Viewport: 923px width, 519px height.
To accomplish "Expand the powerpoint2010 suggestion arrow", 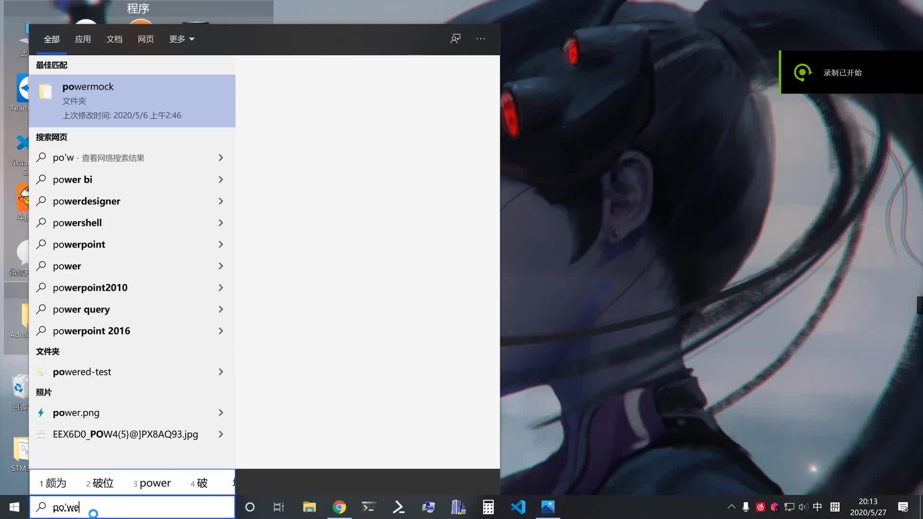I will 221,287.
